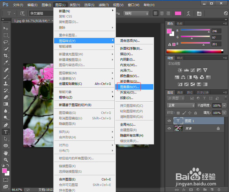Image resolution: width=229 pixels, height=192 pixels.
Task: Select the Horizontal Type tool
Action: tap(6, 132)
